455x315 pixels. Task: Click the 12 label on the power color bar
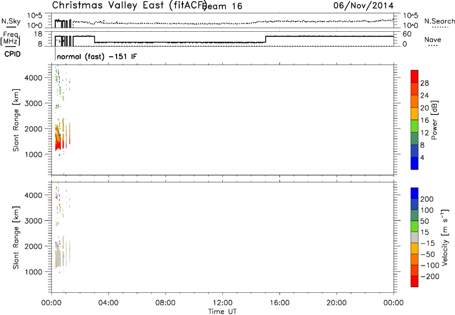pyautogui.click(x=424, y=133)
